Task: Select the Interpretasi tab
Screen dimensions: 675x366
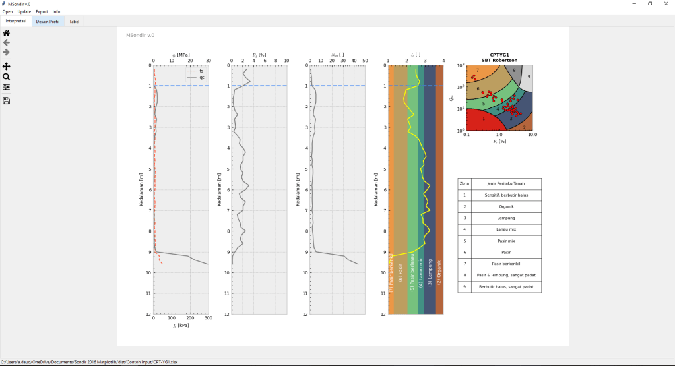Action: [16, 22]
